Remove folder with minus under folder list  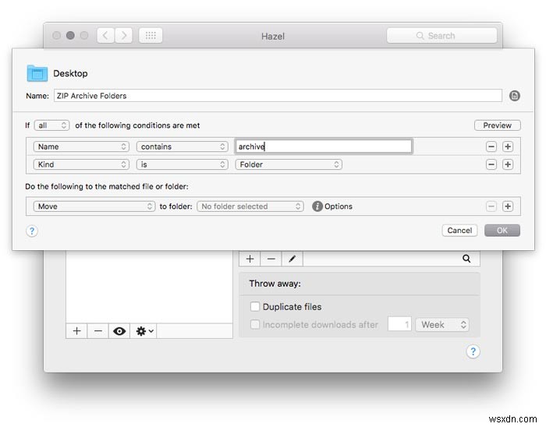tap(97, 331)
